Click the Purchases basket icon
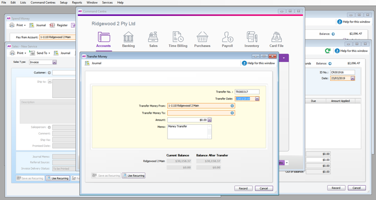Image resolution: width=376 pixels, height=200 pixels. coord(202,38)
